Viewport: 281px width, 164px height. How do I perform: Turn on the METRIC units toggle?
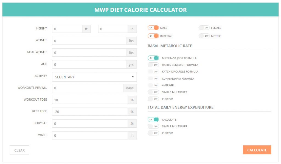[x=204, y=36]
